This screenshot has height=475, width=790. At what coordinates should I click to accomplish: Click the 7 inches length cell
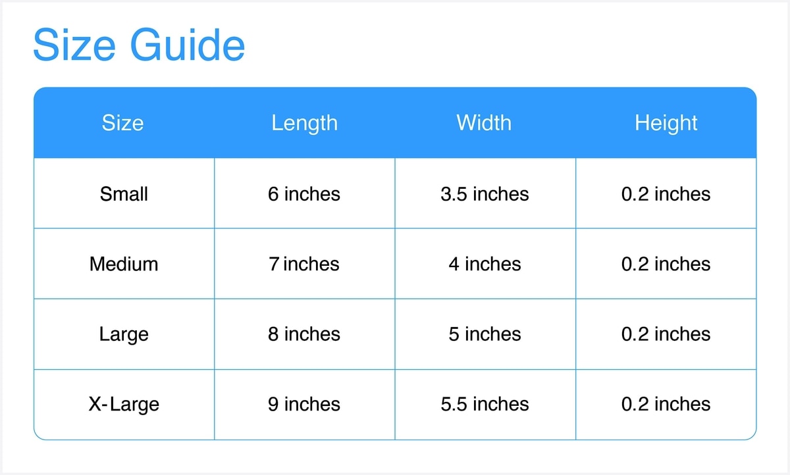304,264
